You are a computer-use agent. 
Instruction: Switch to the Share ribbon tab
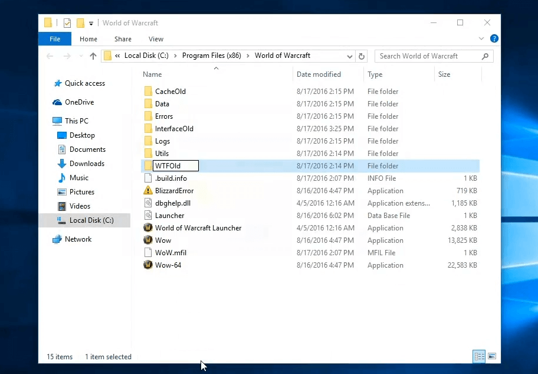[x=123, y=39]
